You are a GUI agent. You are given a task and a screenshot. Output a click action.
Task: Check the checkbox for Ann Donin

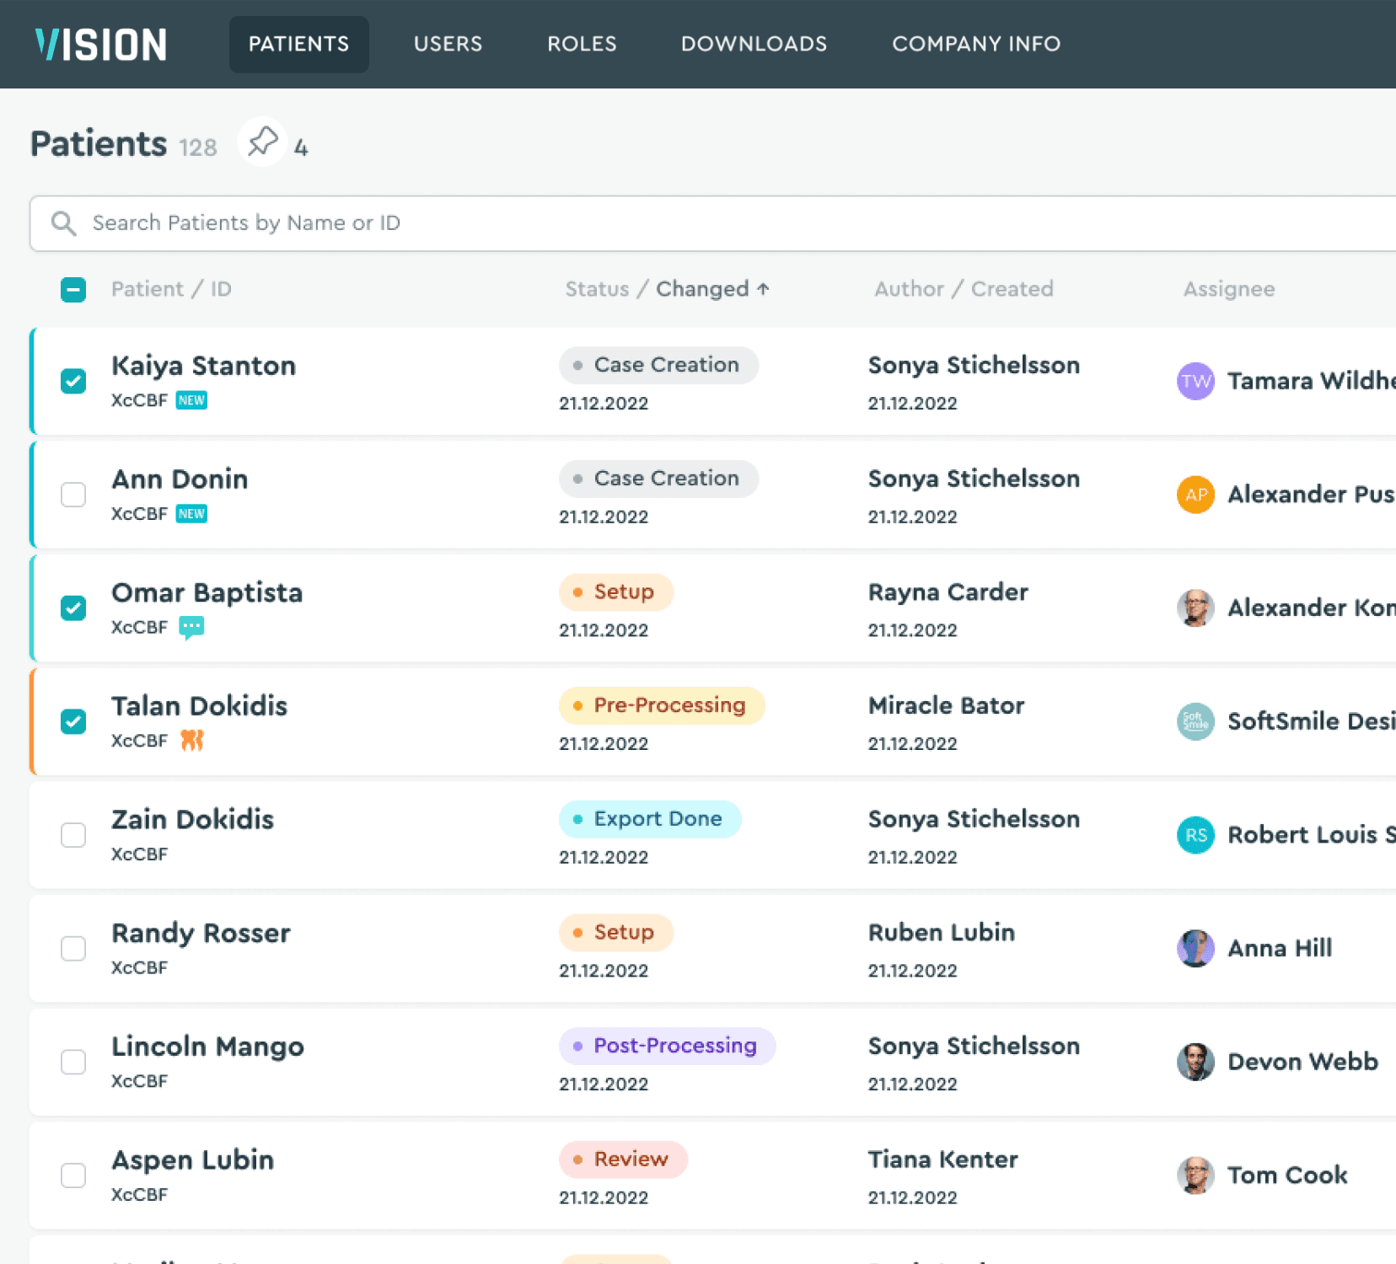[x=73, y=495]
